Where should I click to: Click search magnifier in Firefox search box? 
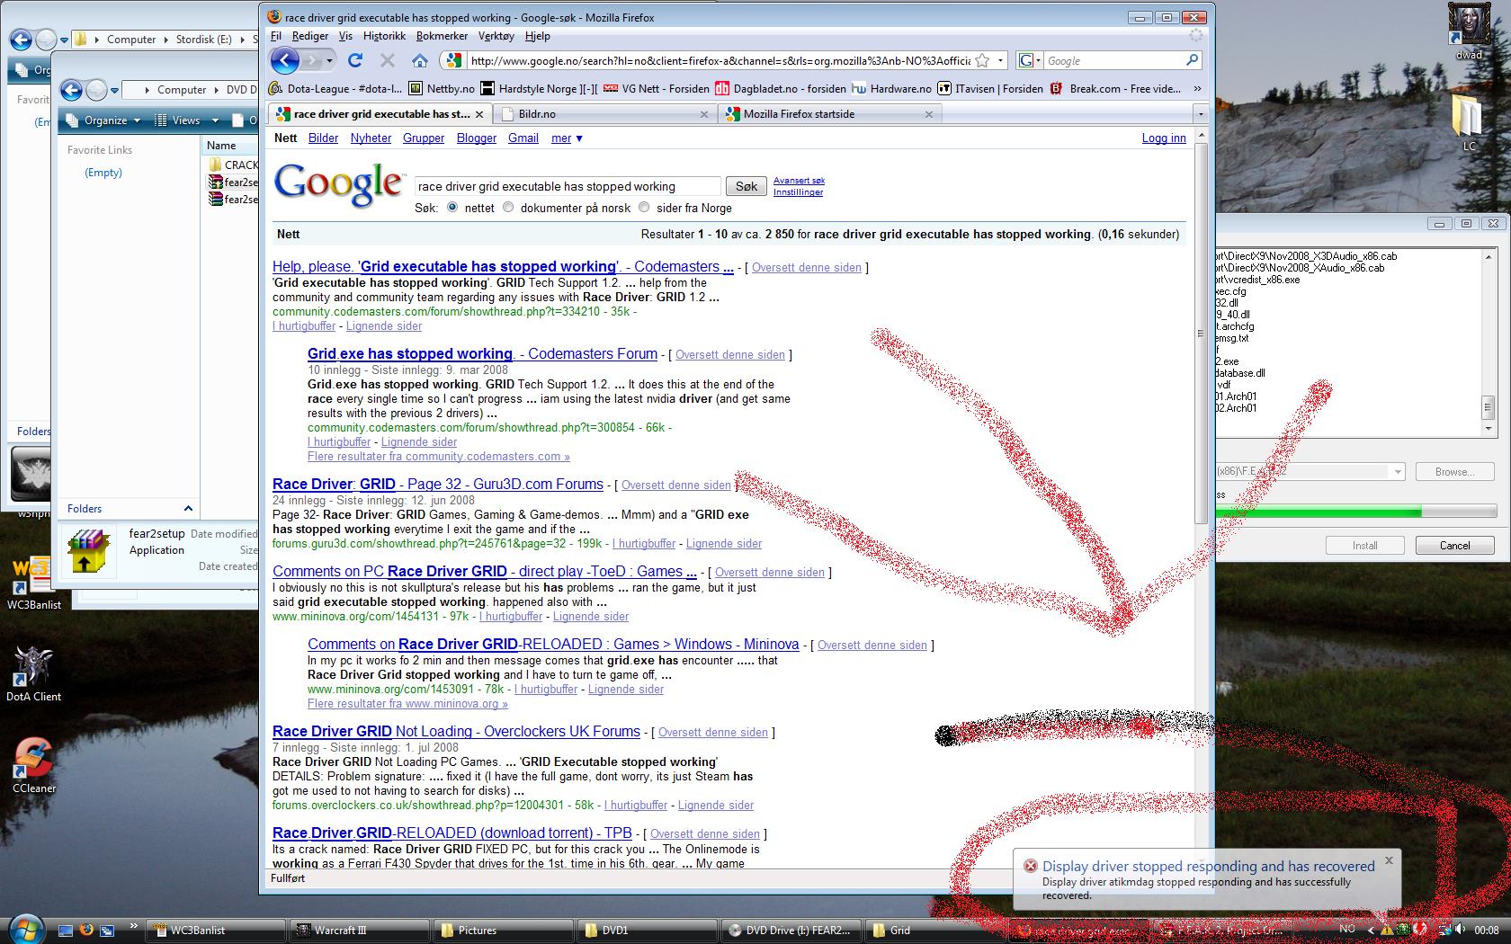point(1193,60)
